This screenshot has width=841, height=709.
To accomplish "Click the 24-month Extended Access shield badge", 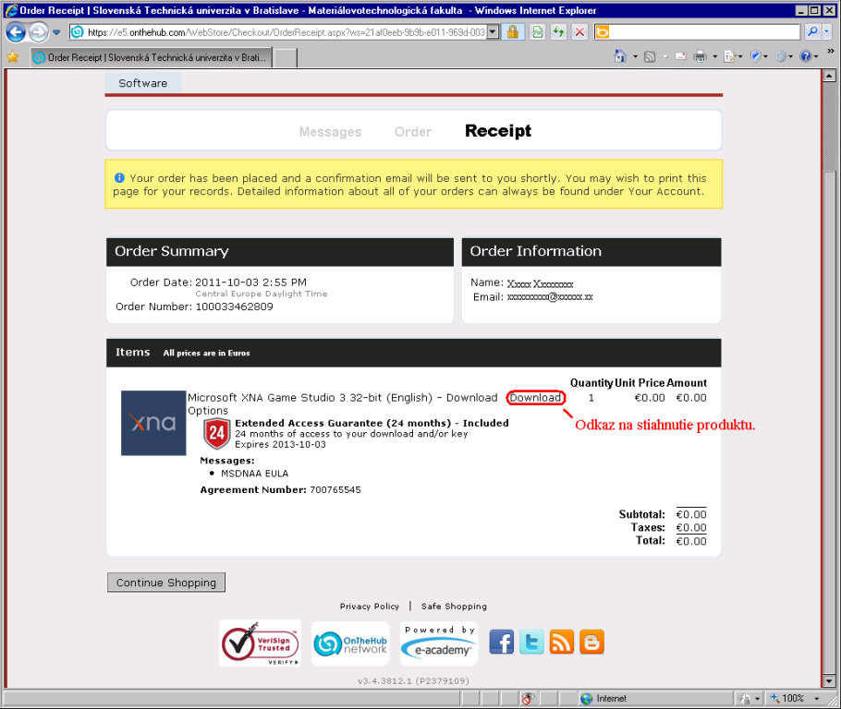I will tap(216, 433).
